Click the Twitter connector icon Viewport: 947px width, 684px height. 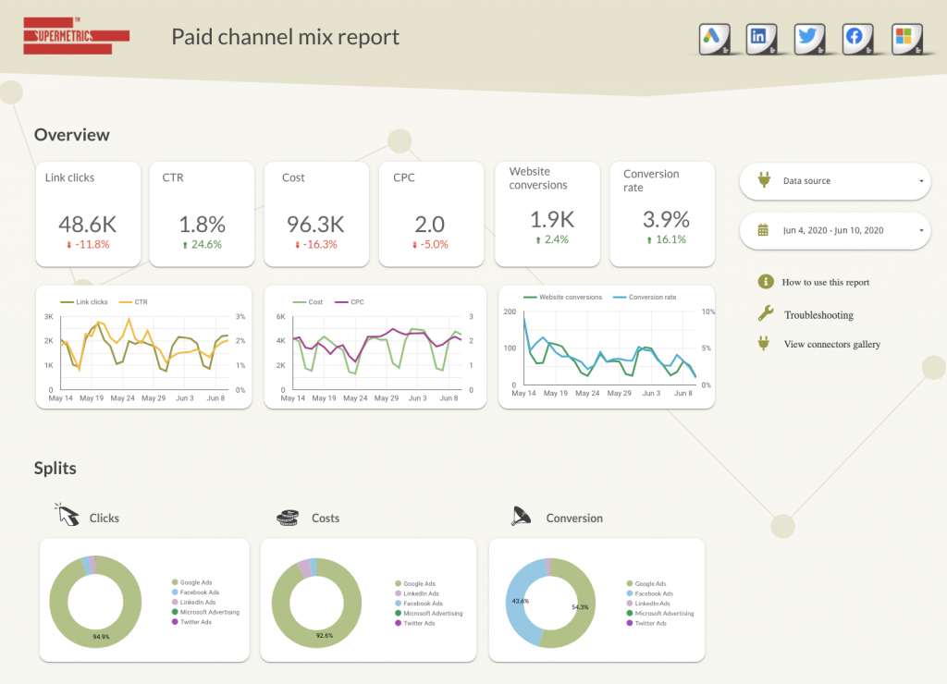[x=809, y=39]
